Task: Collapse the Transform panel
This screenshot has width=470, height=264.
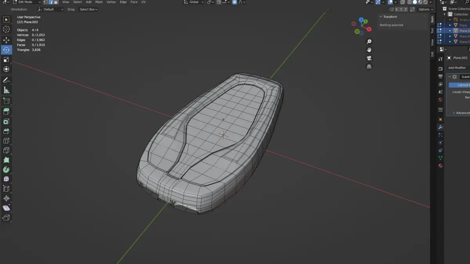Action: coord(380,17)
